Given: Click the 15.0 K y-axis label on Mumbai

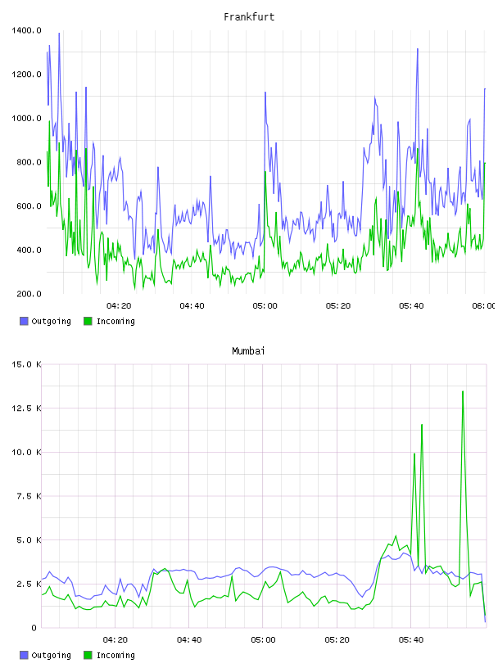Looking at the screenshot, I should pos(26,364).
